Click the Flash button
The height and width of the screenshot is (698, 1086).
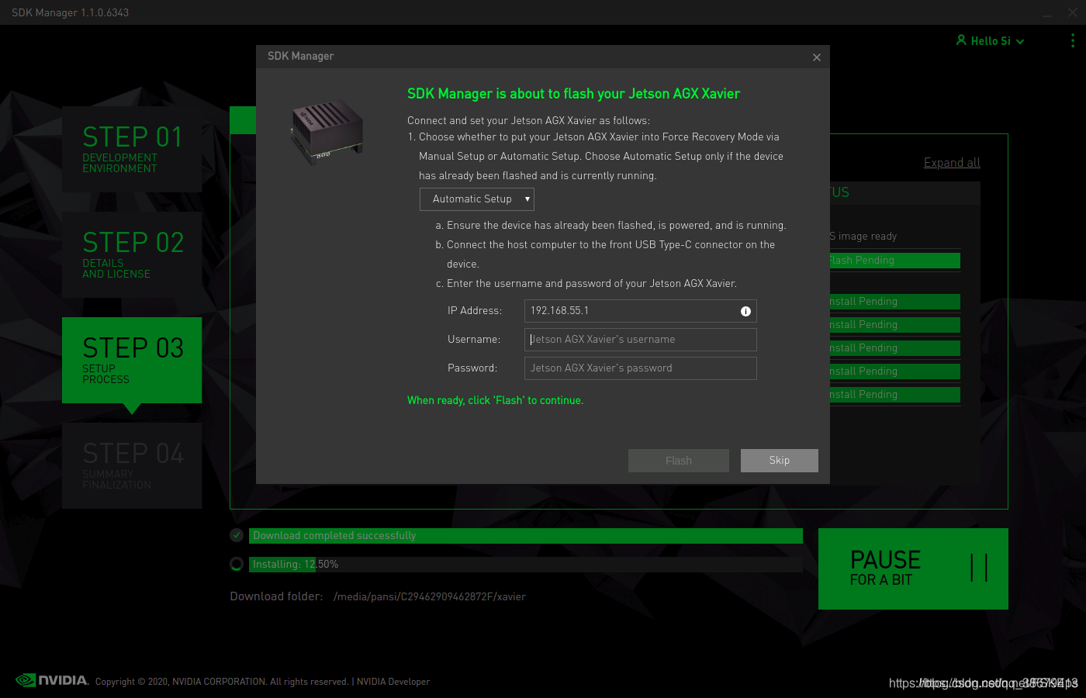pyautogui.click(x=679, y=461)
